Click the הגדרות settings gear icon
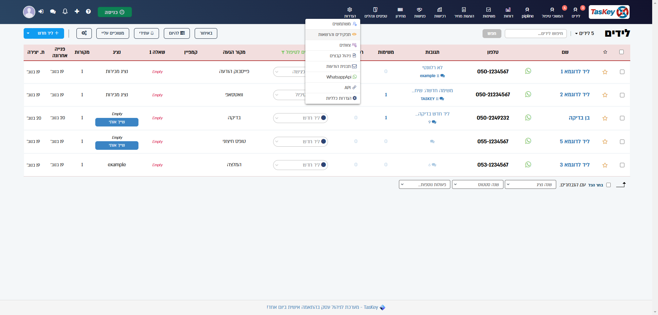 [x=350, y=10]
